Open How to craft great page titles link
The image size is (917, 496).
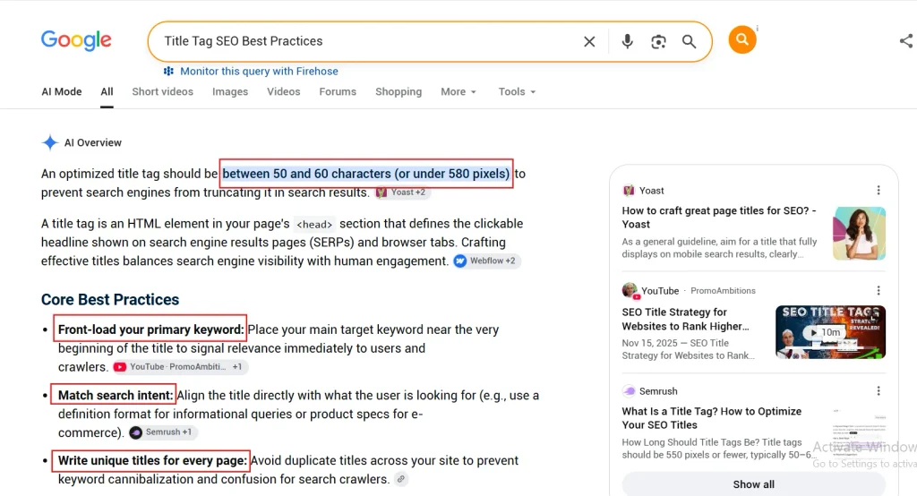coord(719,218)
